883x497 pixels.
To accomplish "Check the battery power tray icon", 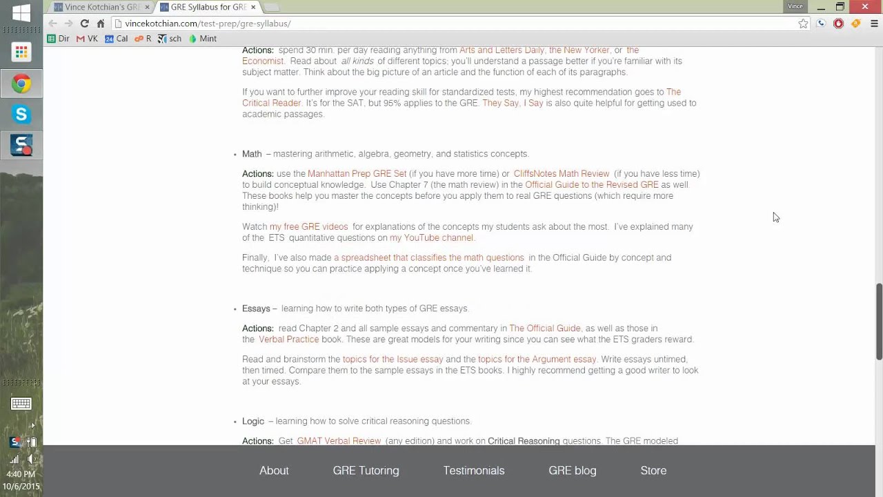I will click(x=32, y=442).
